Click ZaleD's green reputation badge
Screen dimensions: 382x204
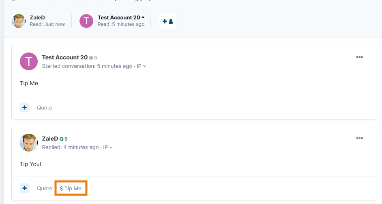pos(63,139)
